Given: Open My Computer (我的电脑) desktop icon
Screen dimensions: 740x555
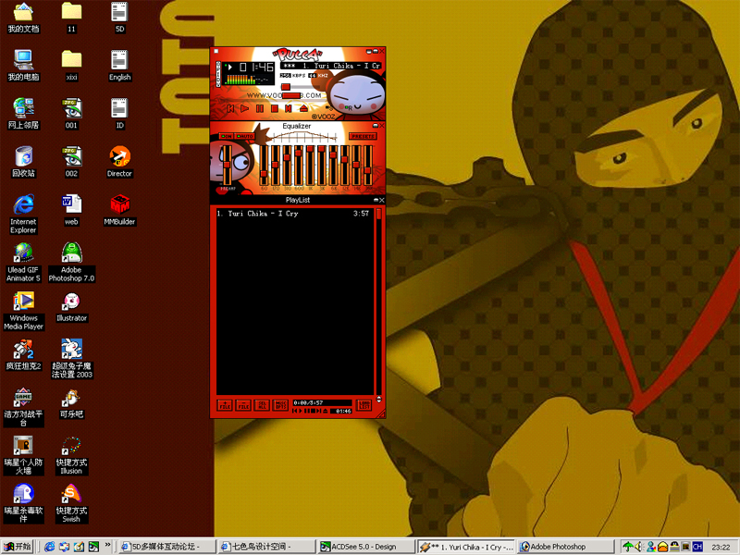Looking at the screenshot, I should 23,66.
